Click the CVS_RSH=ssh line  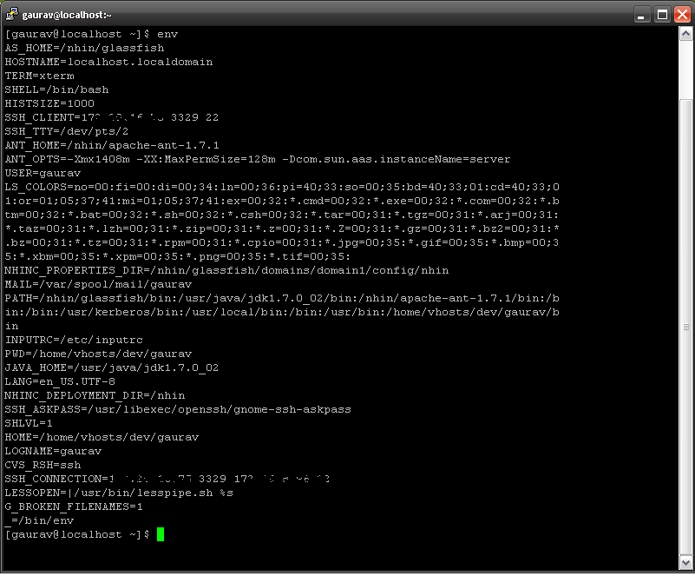click(x=45, y=465)
